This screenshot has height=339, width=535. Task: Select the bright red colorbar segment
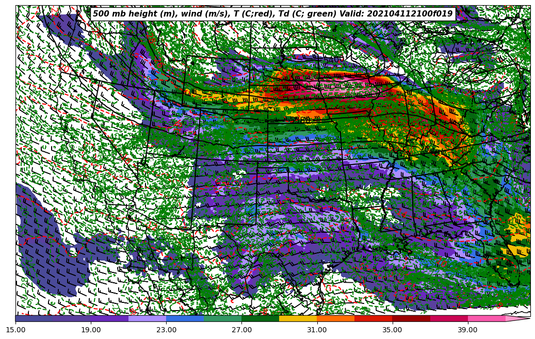pos(374,318)
